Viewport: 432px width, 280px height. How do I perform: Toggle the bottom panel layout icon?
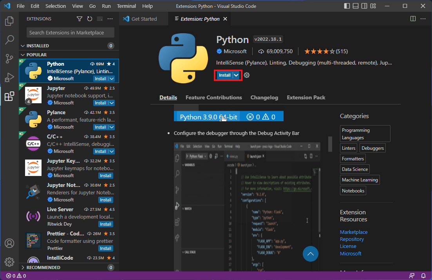tap(356, 6)
